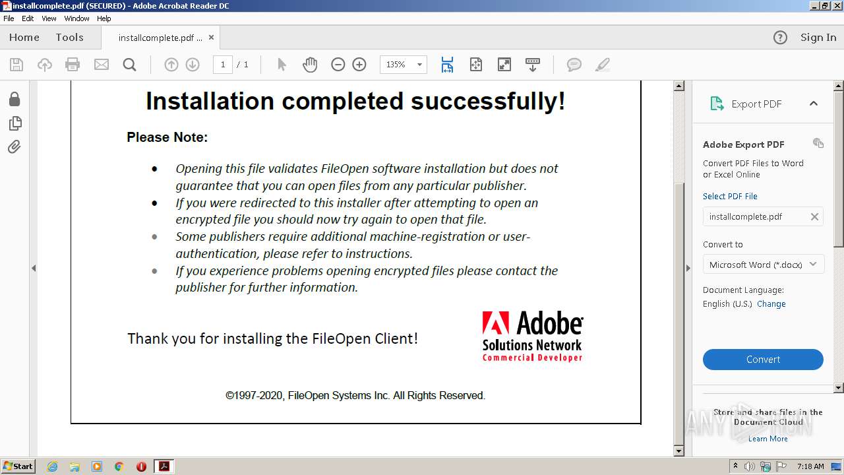Viewport: 844px width, 475px height.
Task: Open the Find text magnifier
Action: 130,65
